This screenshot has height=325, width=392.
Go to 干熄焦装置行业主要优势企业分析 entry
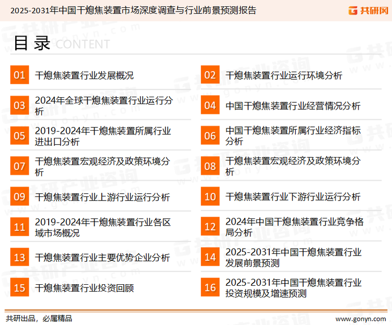[102, 258]
